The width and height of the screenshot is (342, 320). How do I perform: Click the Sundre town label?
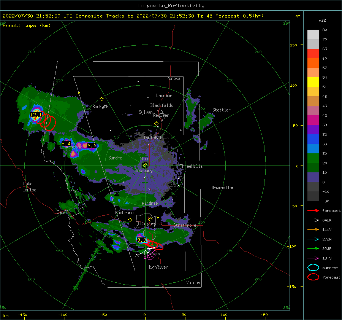tap(115, 158)
